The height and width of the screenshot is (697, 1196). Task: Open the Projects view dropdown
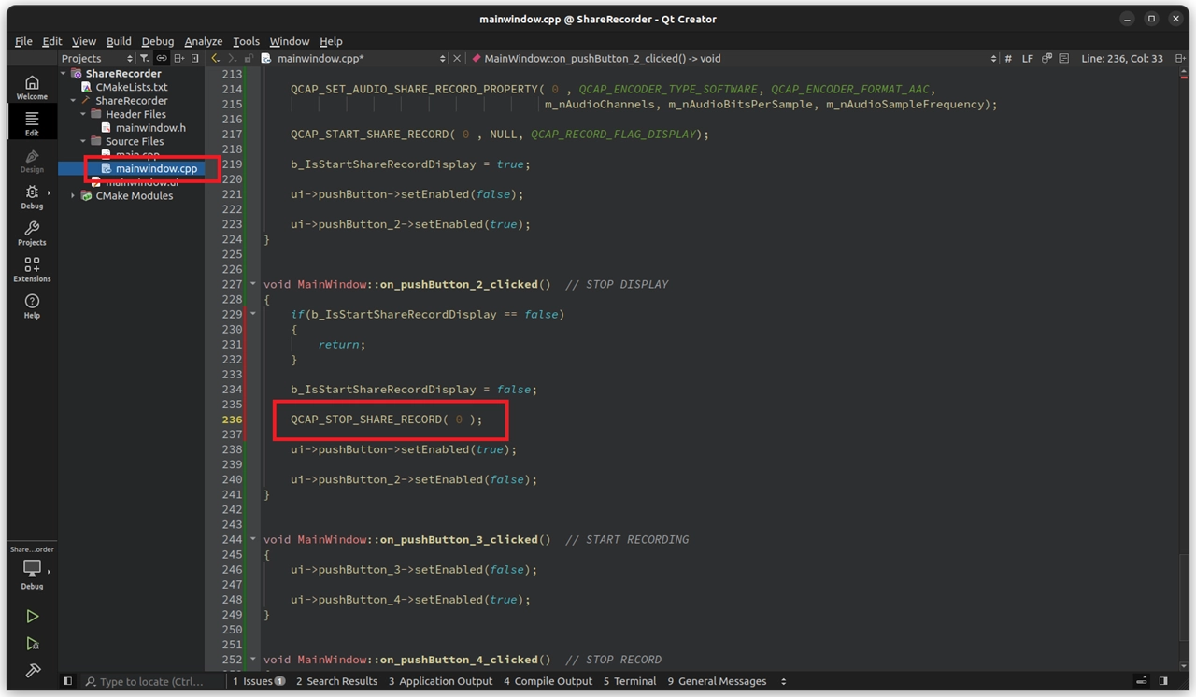[97, 58]
